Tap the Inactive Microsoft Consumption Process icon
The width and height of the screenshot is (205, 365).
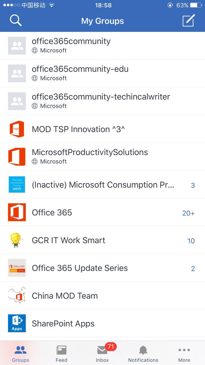click(x=17, y=184)
